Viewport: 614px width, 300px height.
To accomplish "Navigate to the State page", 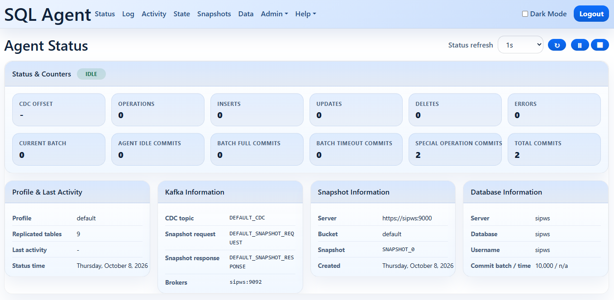I will click(181, 14).
